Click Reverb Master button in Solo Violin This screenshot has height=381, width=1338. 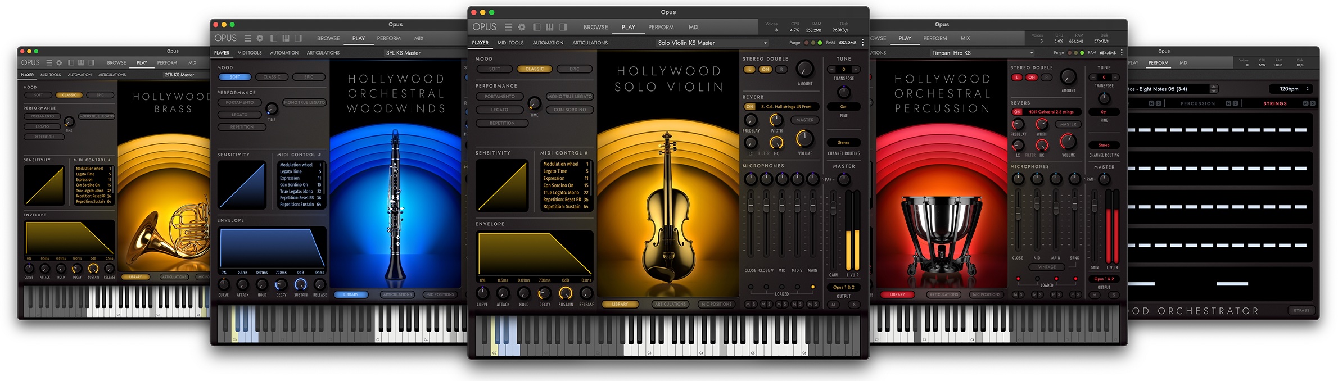pyautogui.click(x=804, y=120)
